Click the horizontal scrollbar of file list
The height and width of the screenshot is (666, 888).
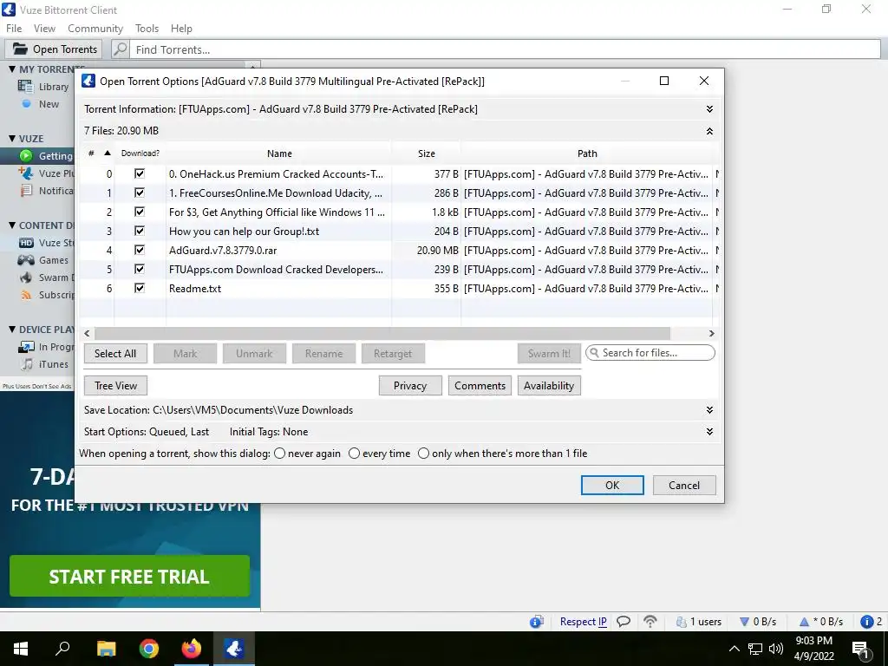(x=382, y=334)
